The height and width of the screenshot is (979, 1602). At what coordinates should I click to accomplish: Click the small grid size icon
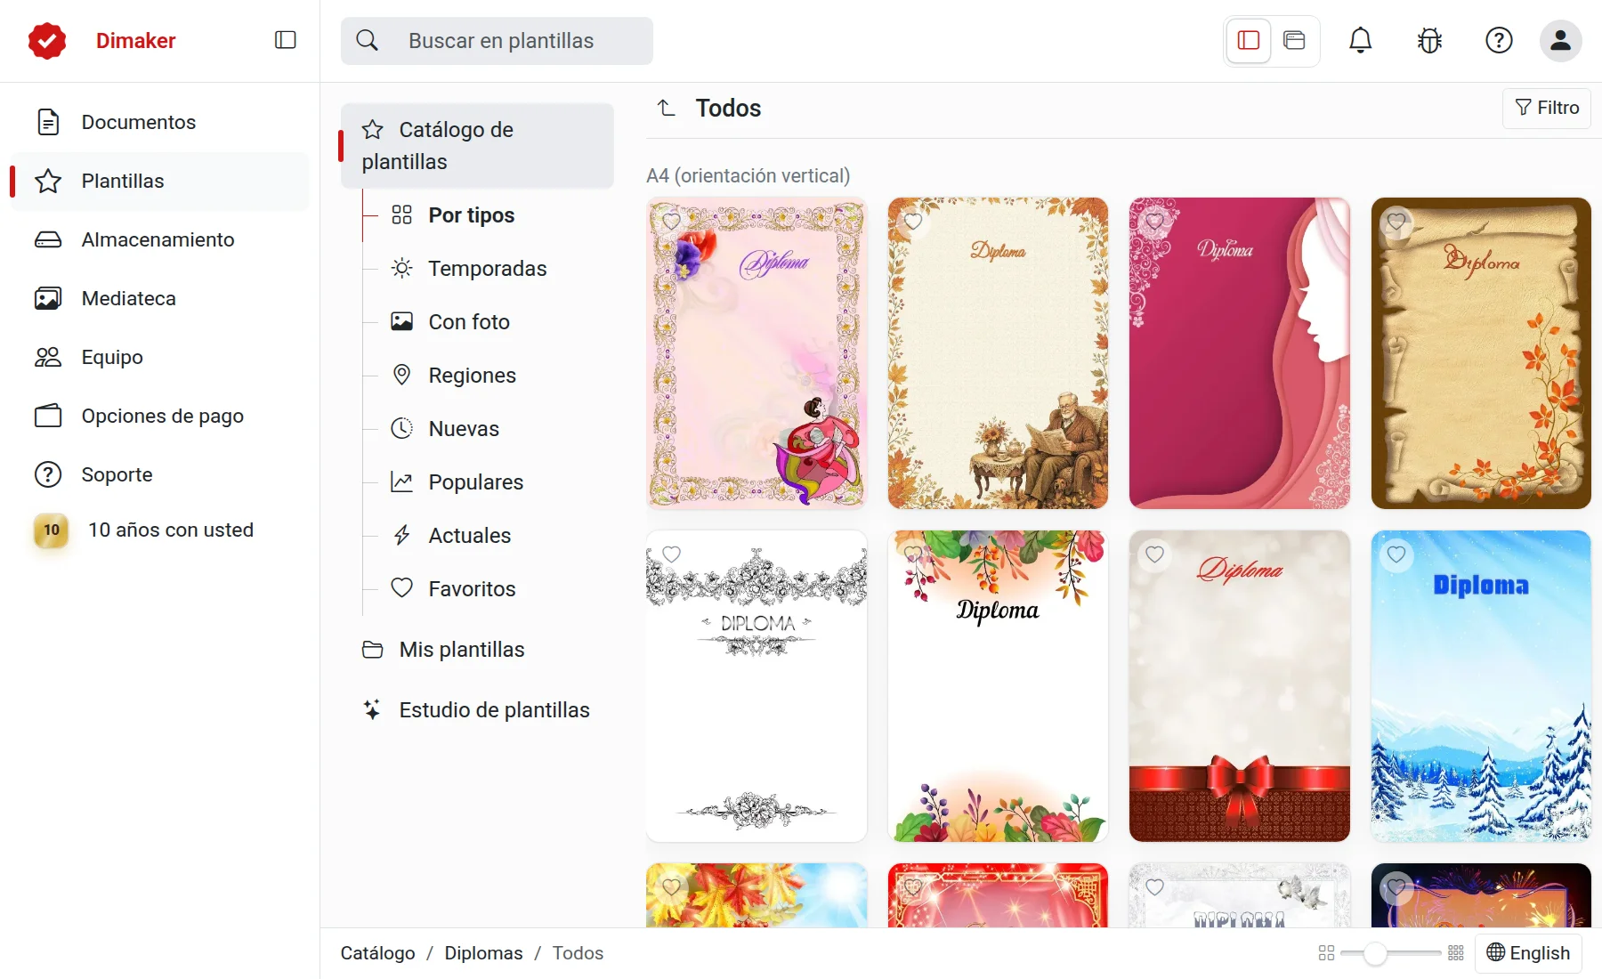coord(1326,953)
